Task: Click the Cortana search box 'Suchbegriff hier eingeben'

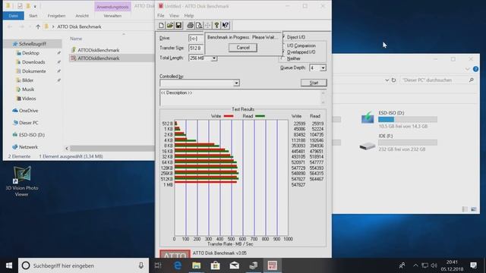Action: [x=84, y=265]
